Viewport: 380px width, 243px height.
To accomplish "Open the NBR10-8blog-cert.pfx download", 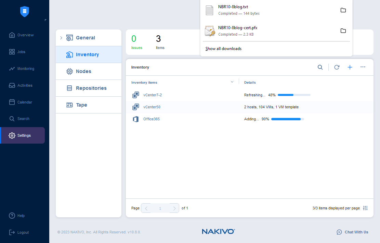I will click(x=237, y=28).
